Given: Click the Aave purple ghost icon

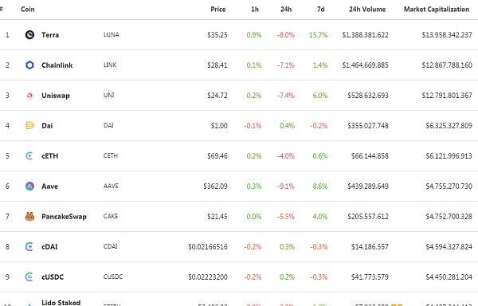Looking at the screenshot, I should tap(29, 186).
